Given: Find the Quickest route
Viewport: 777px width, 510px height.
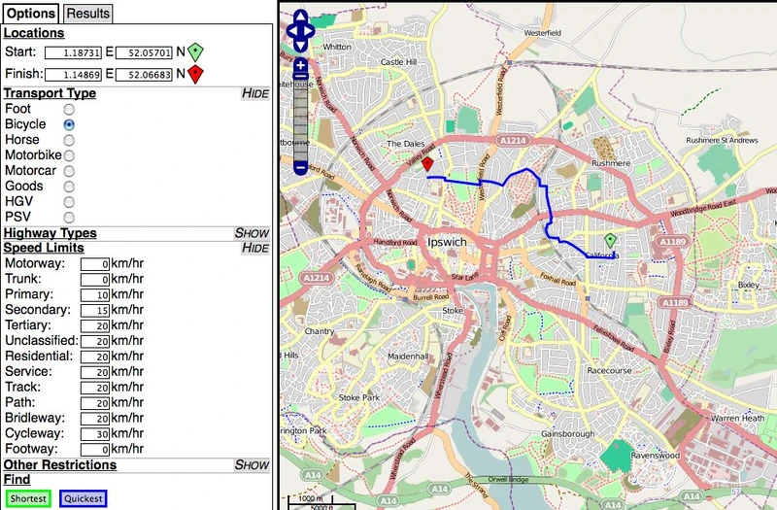Looking at the screenshot, I should coord(84,498).
